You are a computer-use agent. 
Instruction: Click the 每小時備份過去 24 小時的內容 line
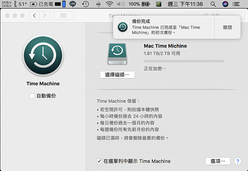(131, 116)
